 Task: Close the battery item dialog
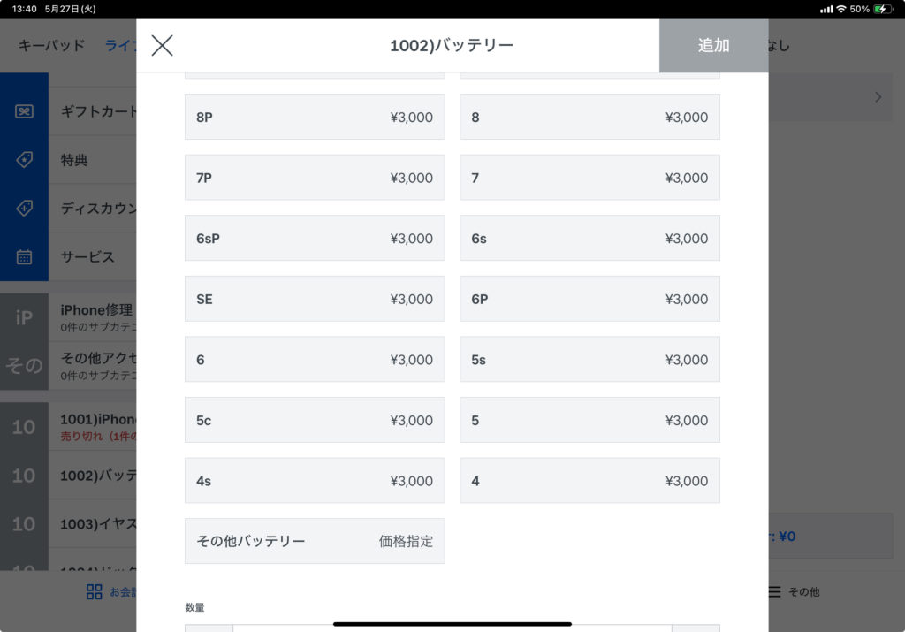(162, 45)
